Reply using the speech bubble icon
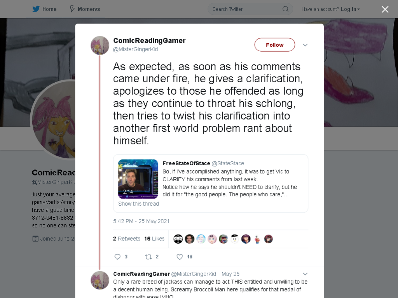Screen dimensions: 398x298 coord(117,257)
